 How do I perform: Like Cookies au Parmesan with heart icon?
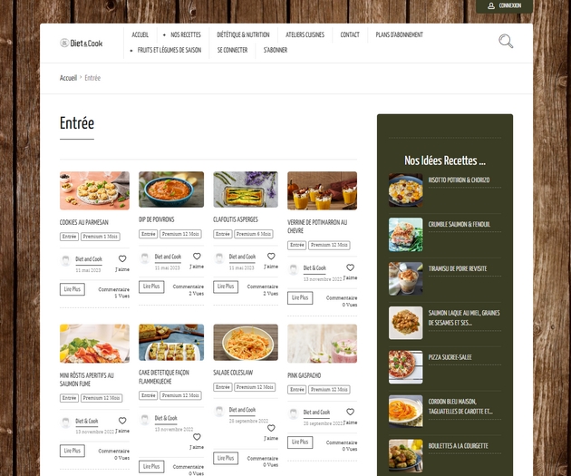pos(122,258)
